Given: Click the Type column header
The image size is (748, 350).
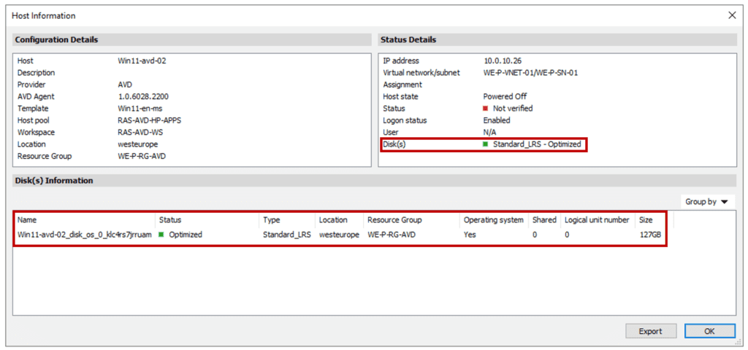Looking at the screenshot, I should pyautogui.click(x=272, y=219).
